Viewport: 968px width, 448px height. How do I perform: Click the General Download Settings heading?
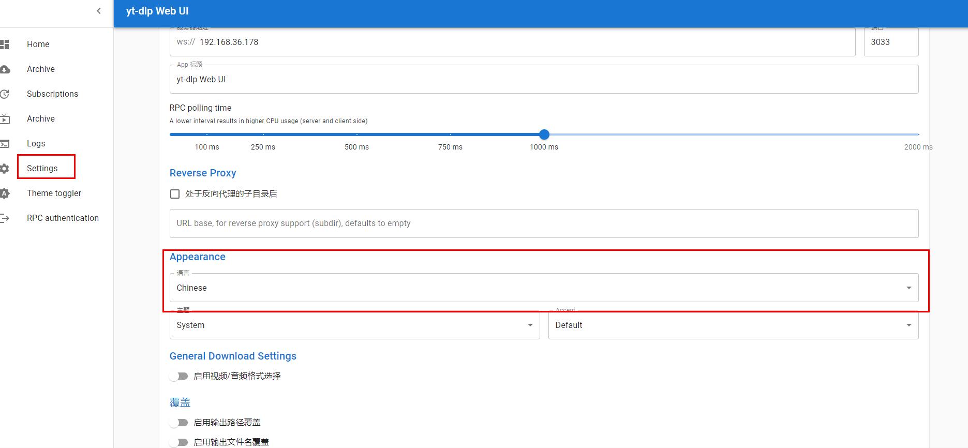(x=233, y=356)
